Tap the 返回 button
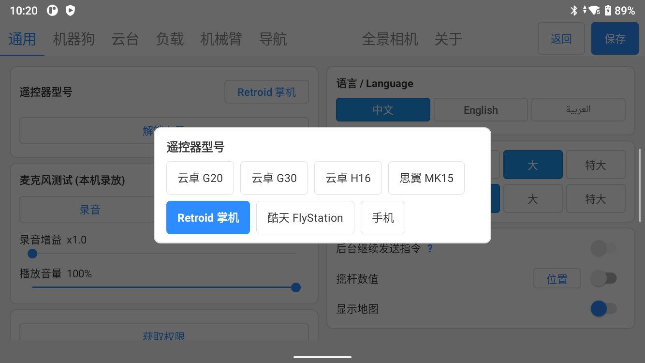This screenshot has width=645, height=363. (561, 39)
